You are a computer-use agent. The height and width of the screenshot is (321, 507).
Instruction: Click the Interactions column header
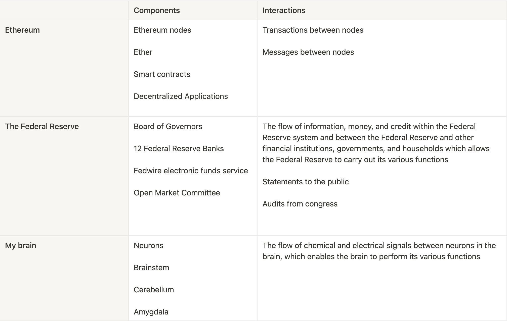coord(284,10)
